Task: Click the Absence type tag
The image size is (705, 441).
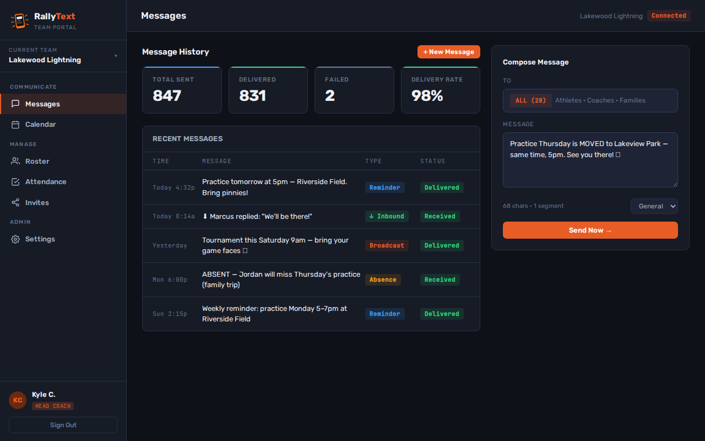Action: tap(383, 280)
